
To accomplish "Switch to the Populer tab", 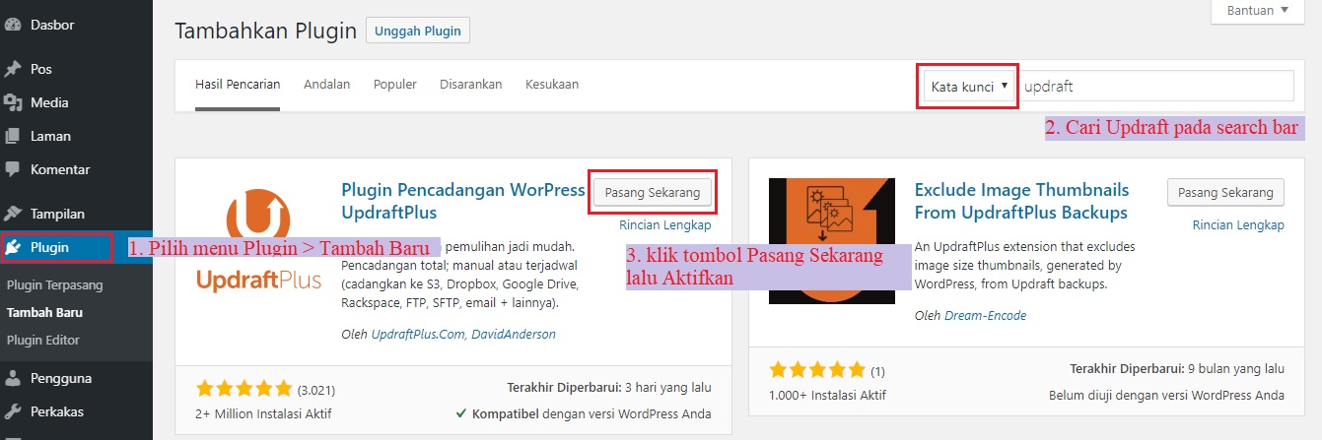I will (x=395, y=85).
